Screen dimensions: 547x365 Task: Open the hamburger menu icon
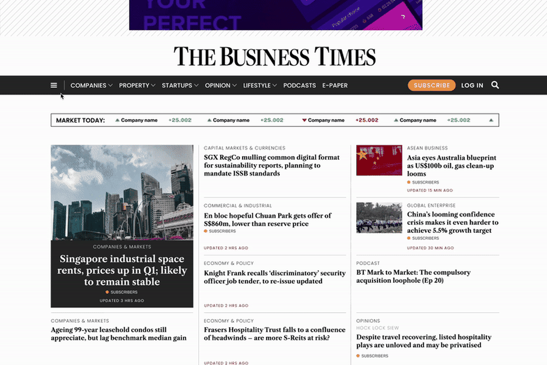pos(54,85)
